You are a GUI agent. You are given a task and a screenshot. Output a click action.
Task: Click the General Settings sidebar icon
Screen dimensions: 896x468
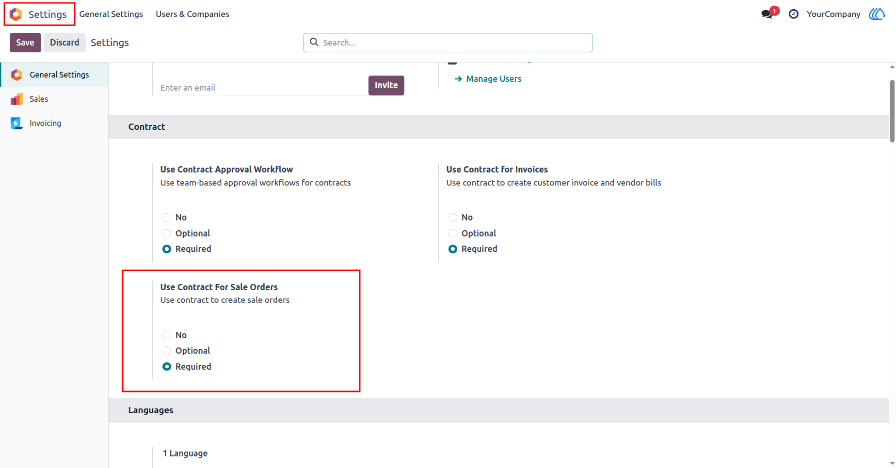click(16, 75)
